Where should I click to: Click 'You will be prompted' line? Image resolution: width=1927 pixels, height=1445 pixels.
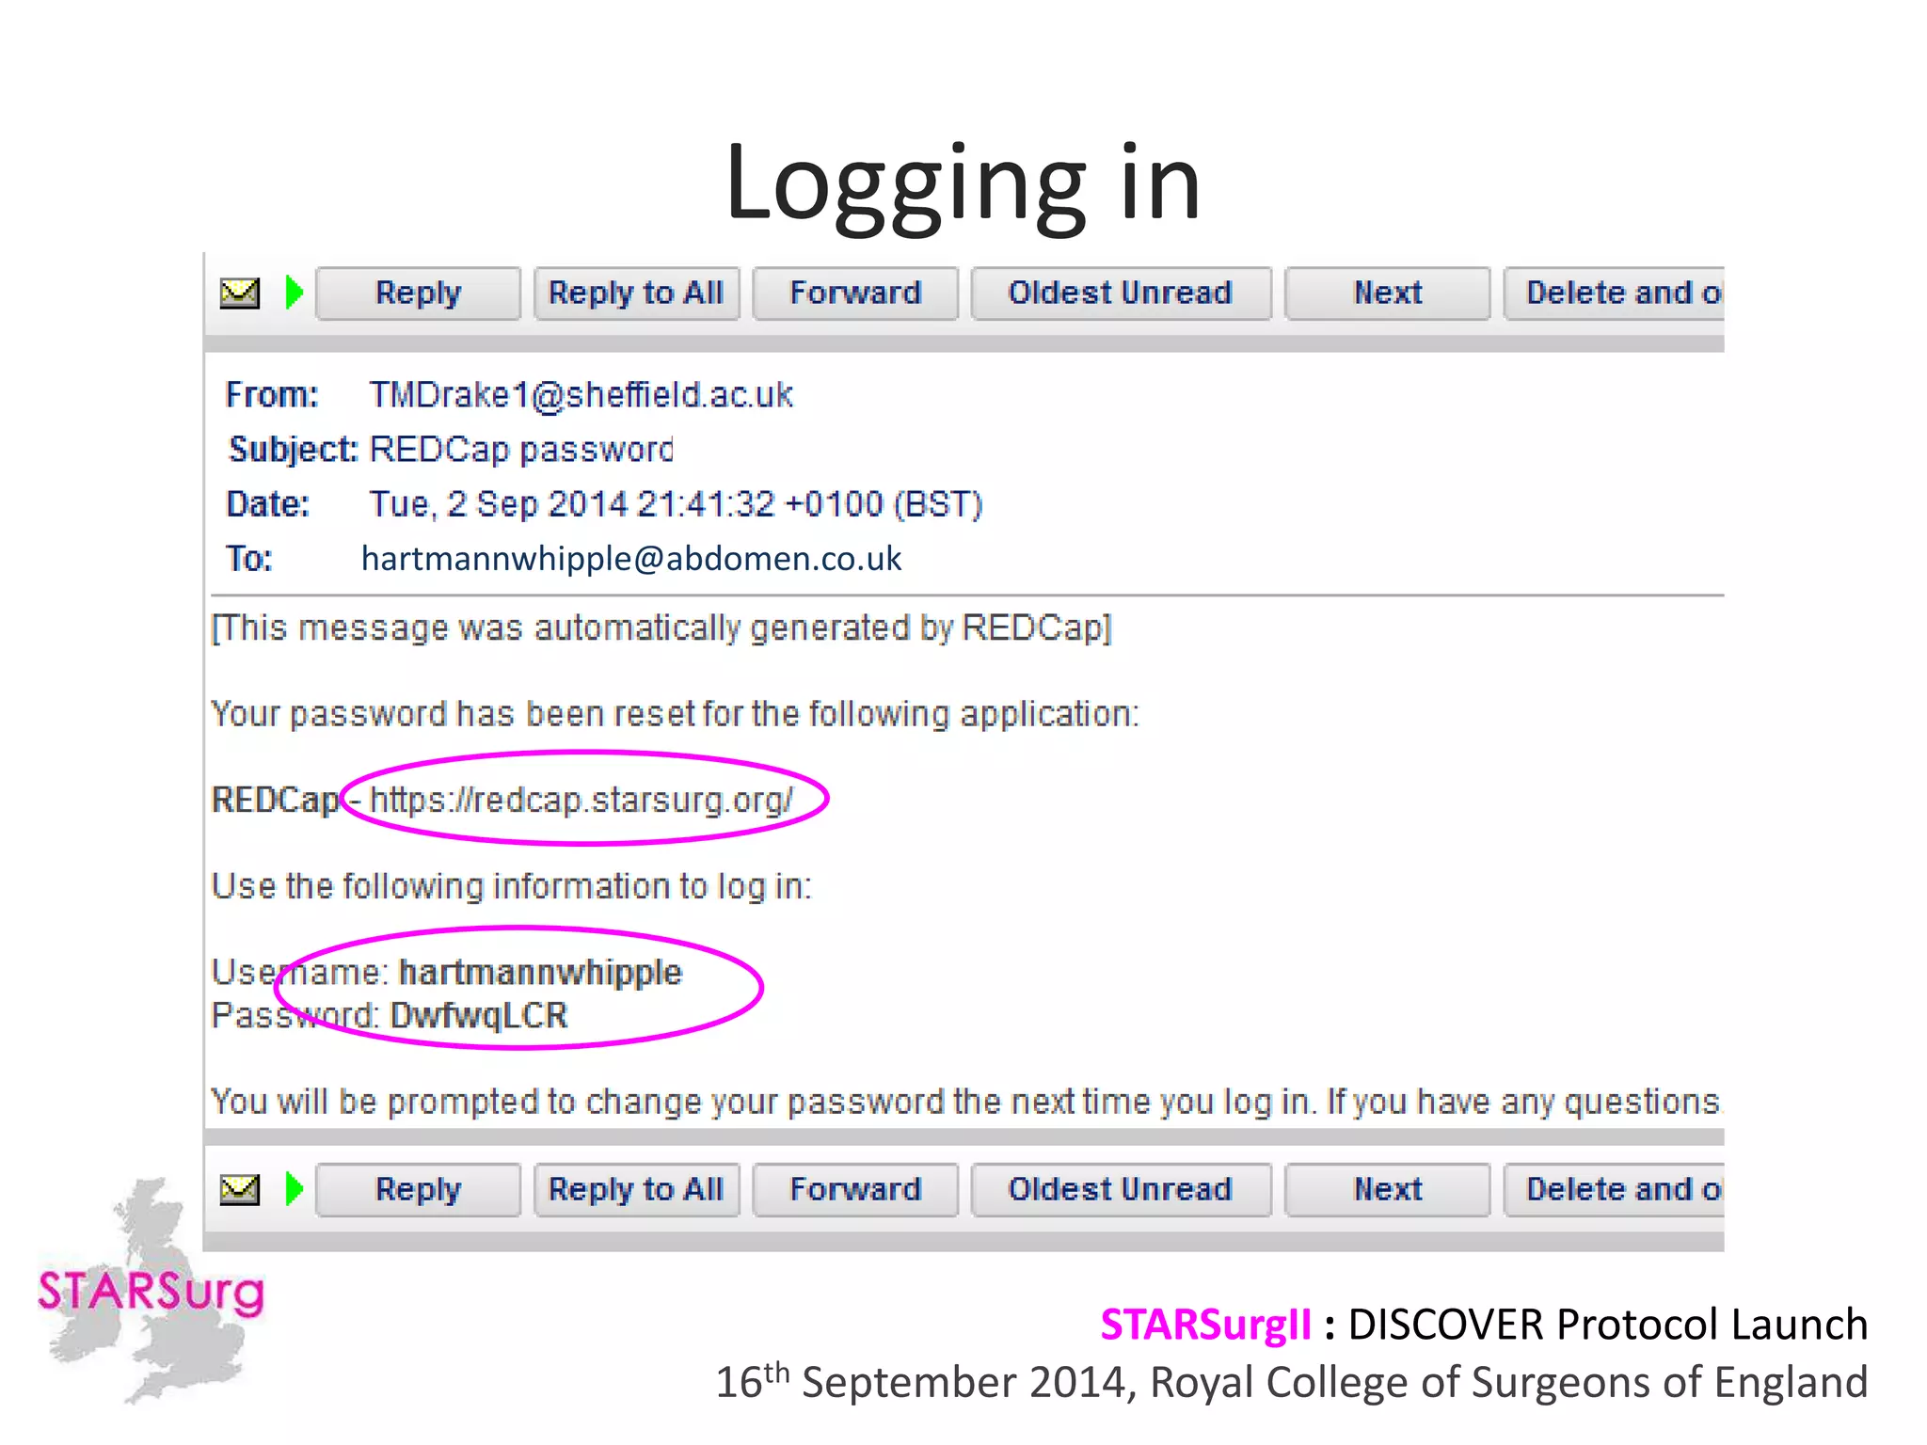(x=965, y=1102)
